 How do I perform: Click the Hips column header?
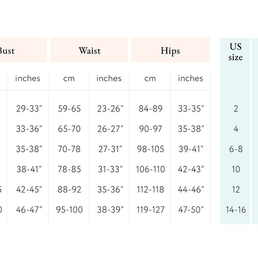pos(170,50)
